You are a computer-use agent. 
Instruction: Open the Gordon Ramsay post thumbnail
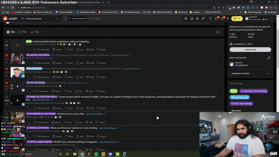click(x=17, y=72)
